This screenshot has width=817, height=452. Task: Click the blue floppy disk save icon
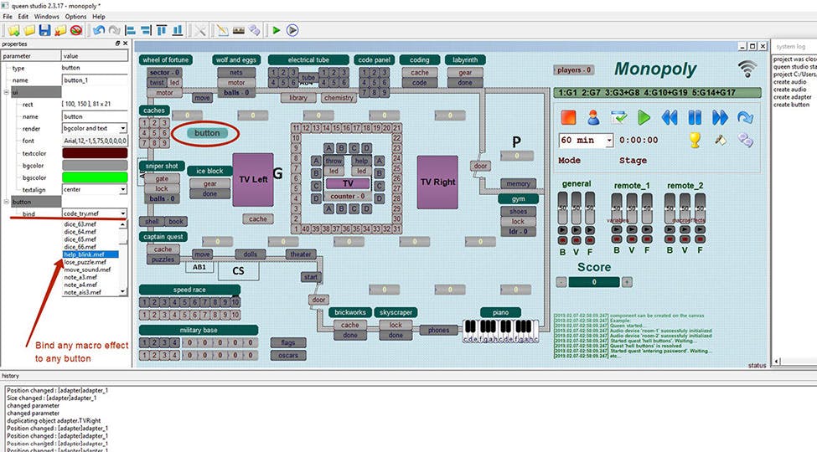[45, 30]
